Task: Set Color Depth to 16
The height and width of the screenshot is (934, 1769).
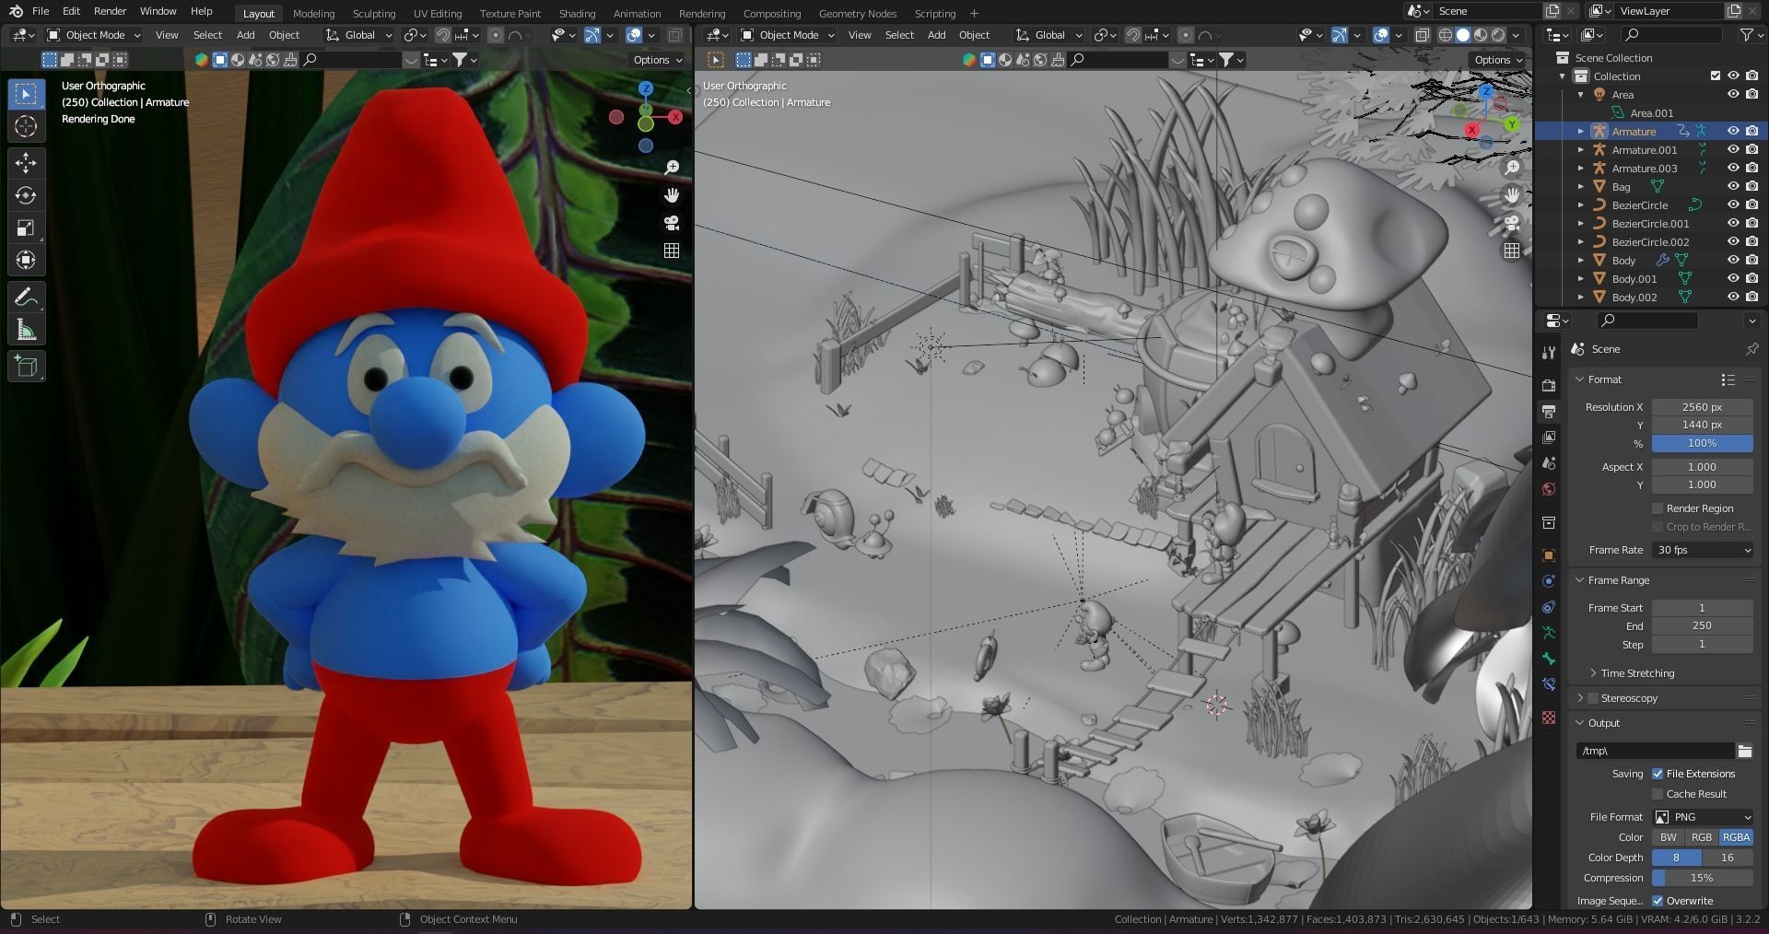Action: pos(1728,858)
